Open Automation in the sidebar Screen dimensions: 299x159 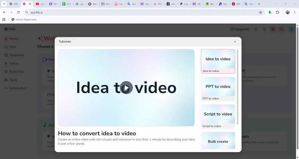(x=17, y=88)
